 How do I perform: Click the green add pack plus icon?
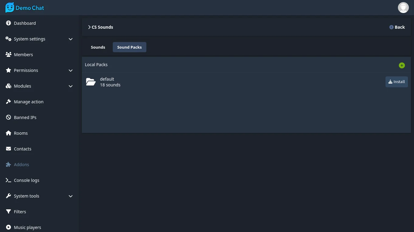tap(402, 65)
